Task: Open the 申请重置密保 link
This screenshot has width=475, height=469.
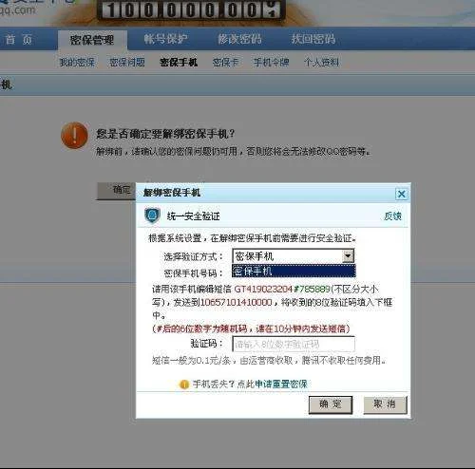Action: click(x=281, y=385)
